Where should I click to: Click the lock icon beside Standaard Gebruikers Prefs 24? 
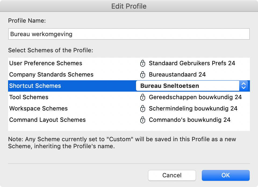(x=143, y=63)
